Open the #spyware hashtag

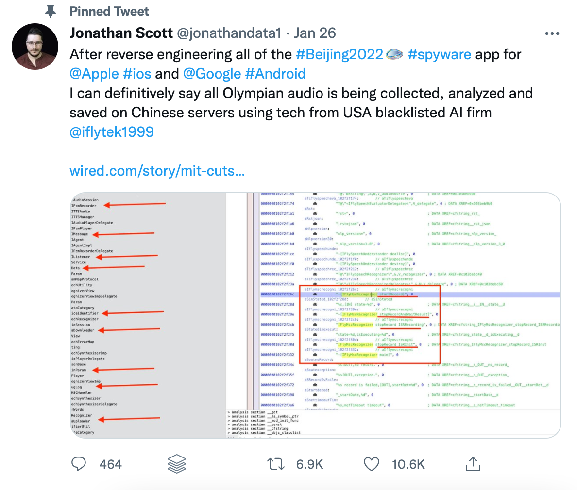tap(440, 54)
